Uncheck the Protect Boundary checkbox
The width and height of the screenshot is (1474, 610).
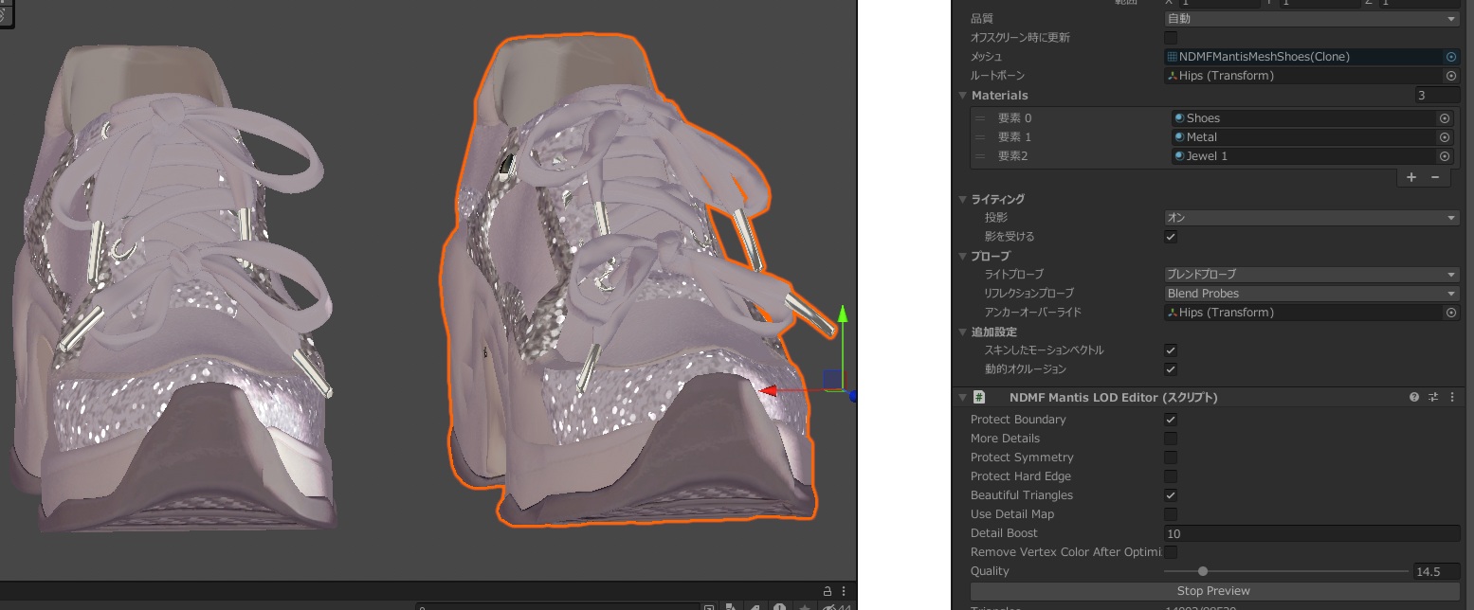pyautogui.click(x=1171, y=420)
